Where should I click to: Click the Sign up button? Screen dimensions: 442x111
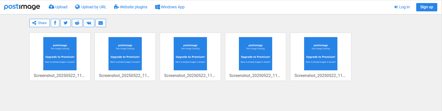click(426, 7)
